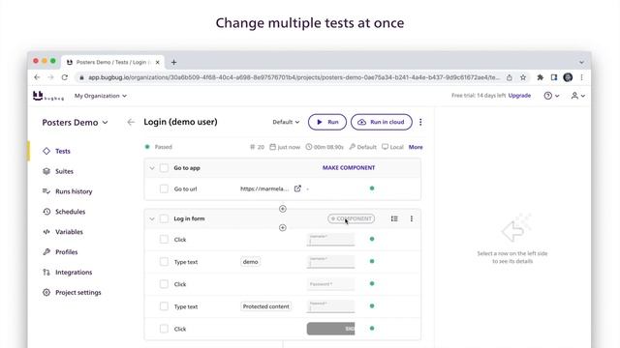
Task: Close the Posters Demo browser tab
Action: [x=157, y=62]
